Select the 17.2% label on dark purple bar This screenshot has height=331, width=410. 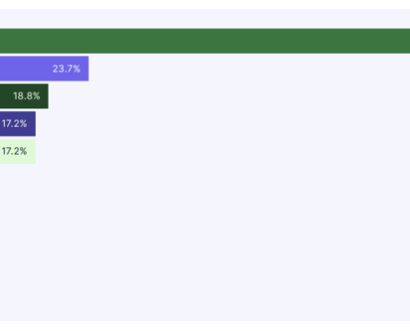[x=14, y=123]
